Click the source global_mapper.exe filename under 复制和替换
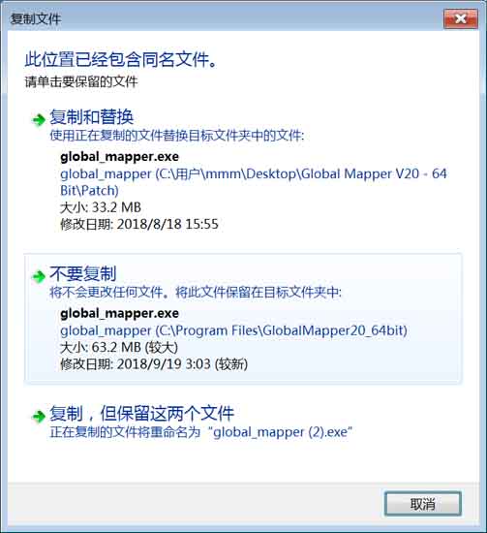The width and height of the screenshot is (487, 533). 119,157
